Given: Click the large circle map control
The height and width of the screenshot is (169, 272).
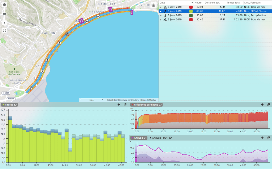Looking at the screenshot, I should coord(4,5).
